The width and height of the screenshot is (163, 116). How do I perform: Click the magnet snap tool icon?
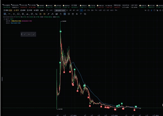tap(52, 14)
